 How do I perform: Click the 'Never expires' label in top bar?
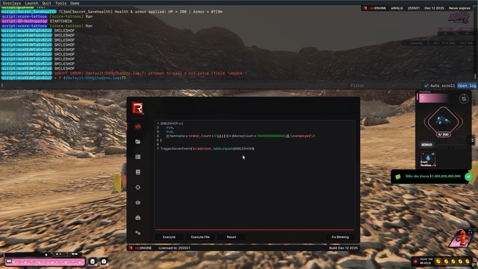(460, 8)
